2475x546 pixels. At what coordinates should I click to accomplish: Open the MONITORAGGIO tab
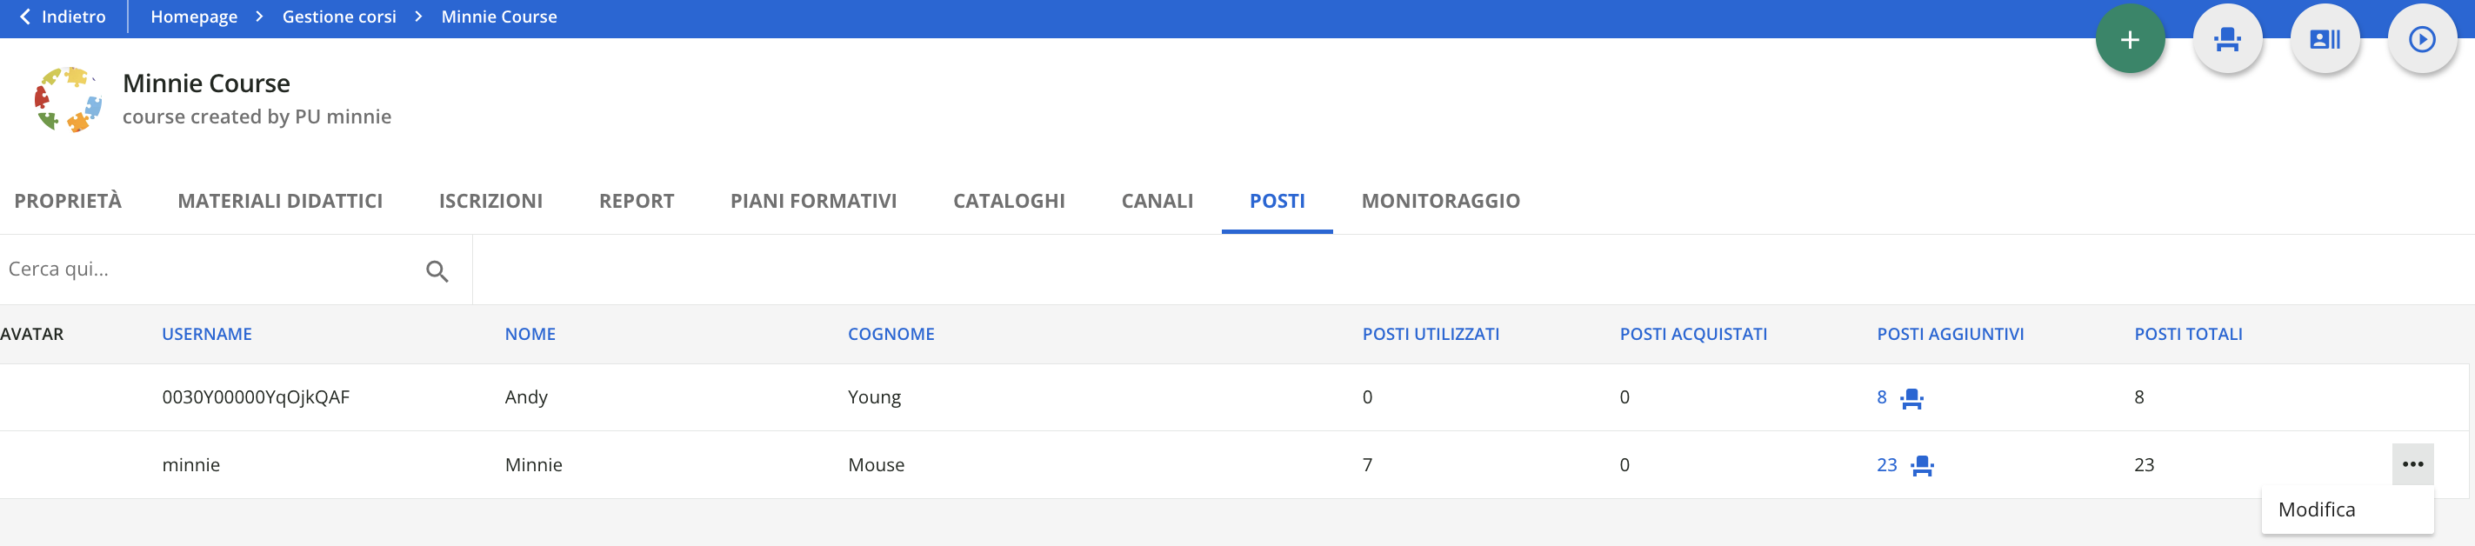pyautogui.click(x=1439, y=201)
